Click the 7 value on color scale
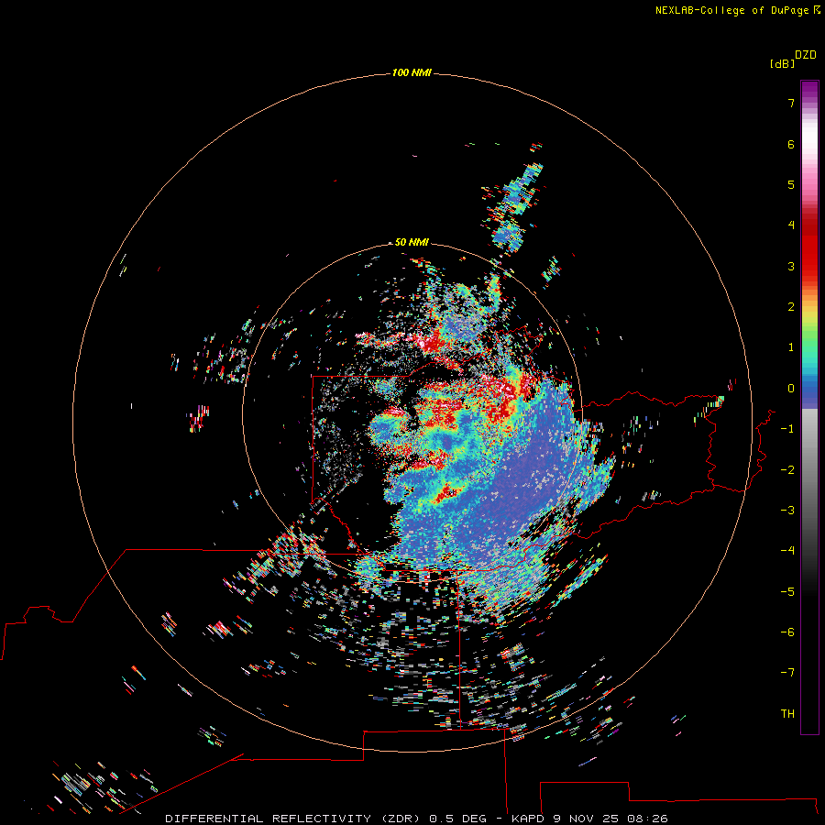 (791, 103)
